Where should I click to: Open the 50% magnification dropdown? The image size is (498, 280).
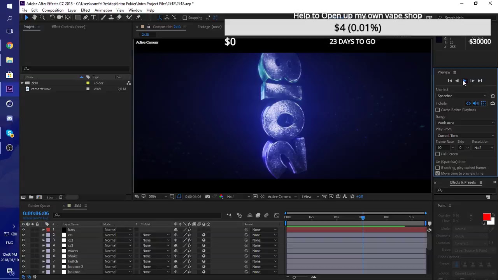point(158,196)
